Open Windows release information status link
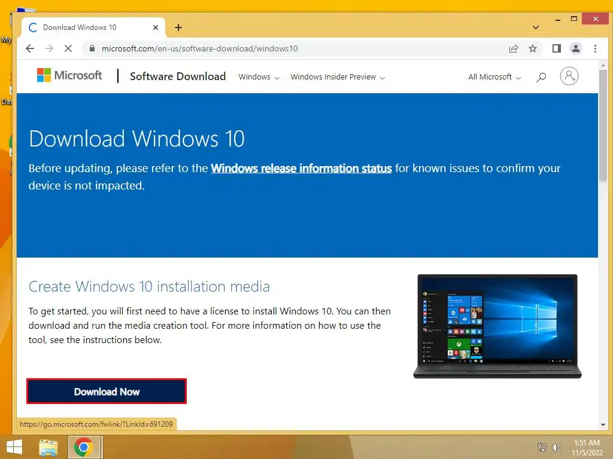 (301, 168)
